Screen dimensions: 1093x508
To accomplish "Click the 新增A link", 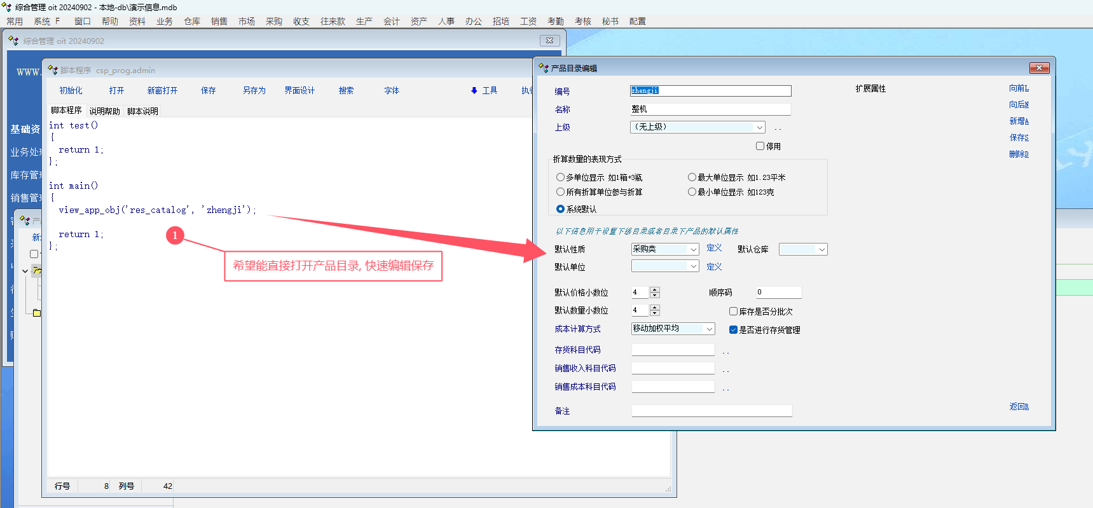I will 1018,121.
